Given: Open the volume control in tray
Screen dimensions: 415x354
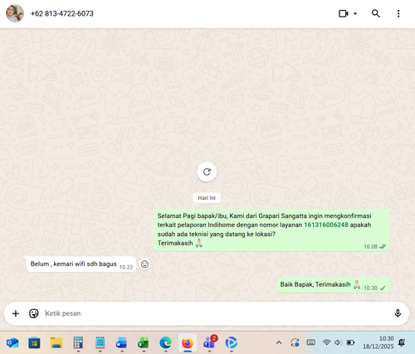Looking at the screenshot, I should 338,342.
